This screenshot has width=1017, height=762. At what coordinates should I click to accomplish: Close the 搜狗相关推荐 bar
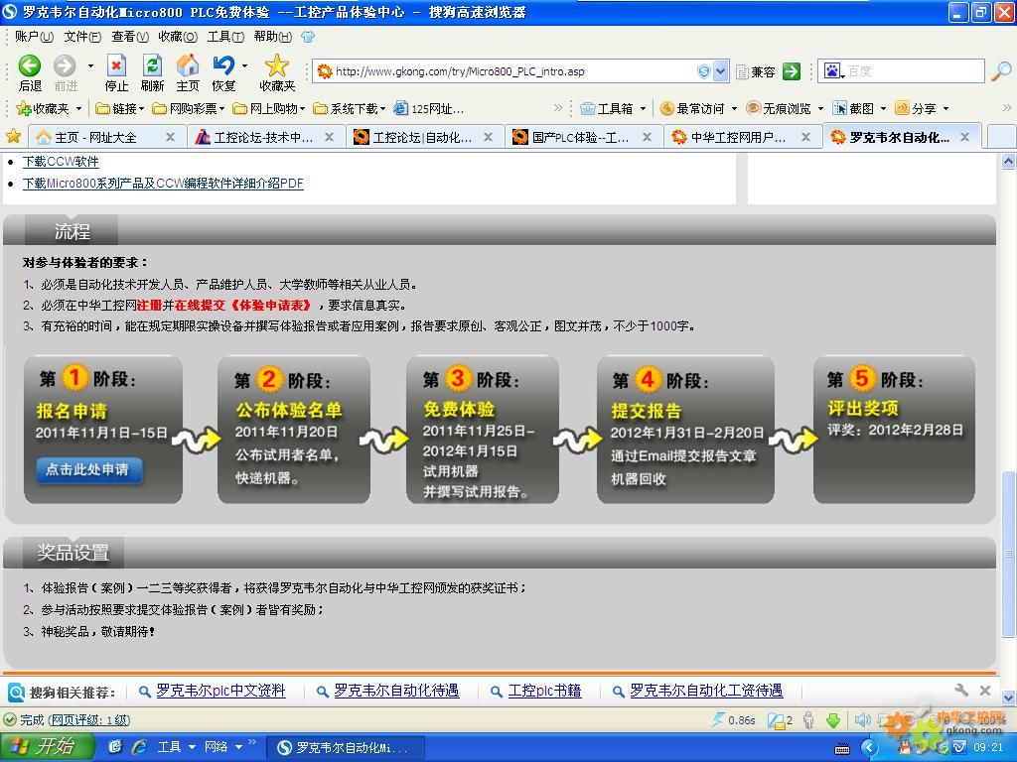pos(984,691)
